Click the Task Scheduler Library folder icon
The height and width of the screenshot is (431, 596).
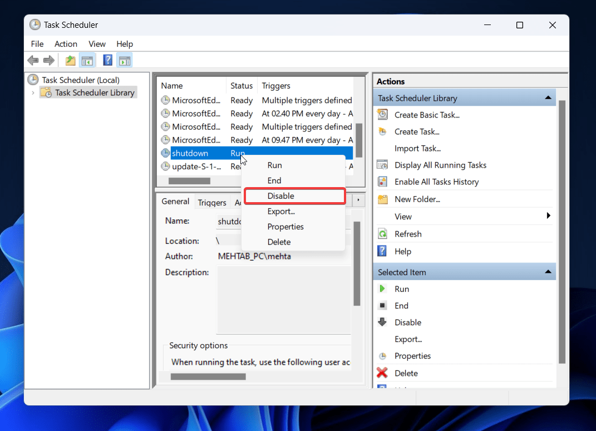click(46, 92)
